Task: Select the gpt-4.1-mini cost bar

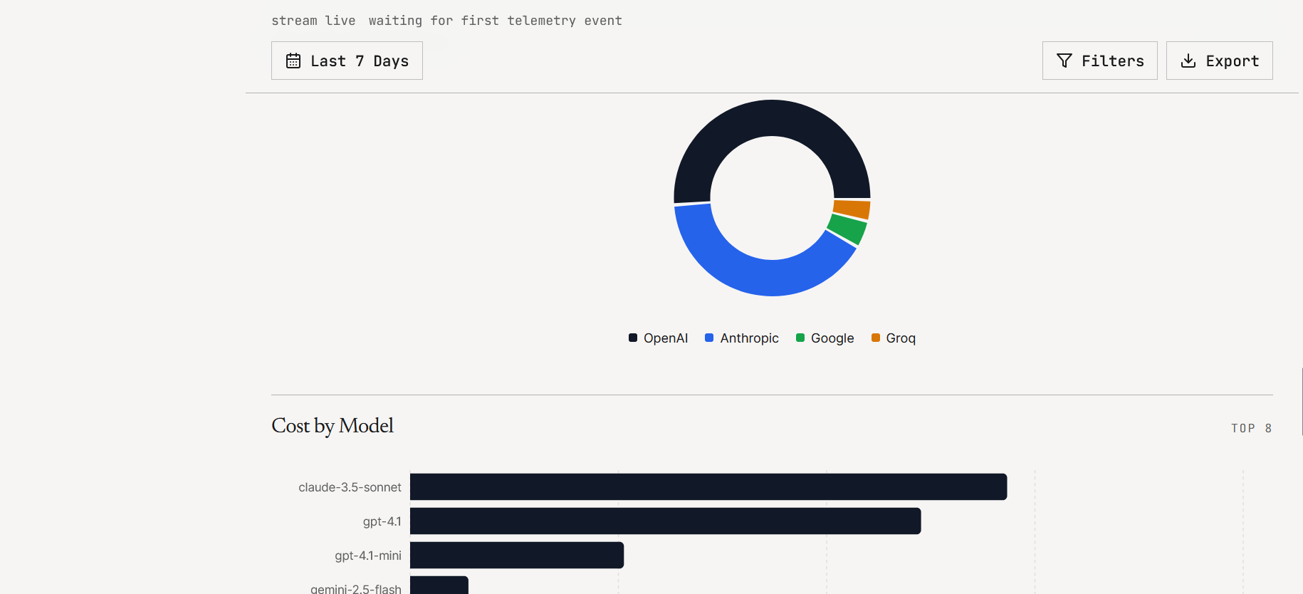Action: 517,556
